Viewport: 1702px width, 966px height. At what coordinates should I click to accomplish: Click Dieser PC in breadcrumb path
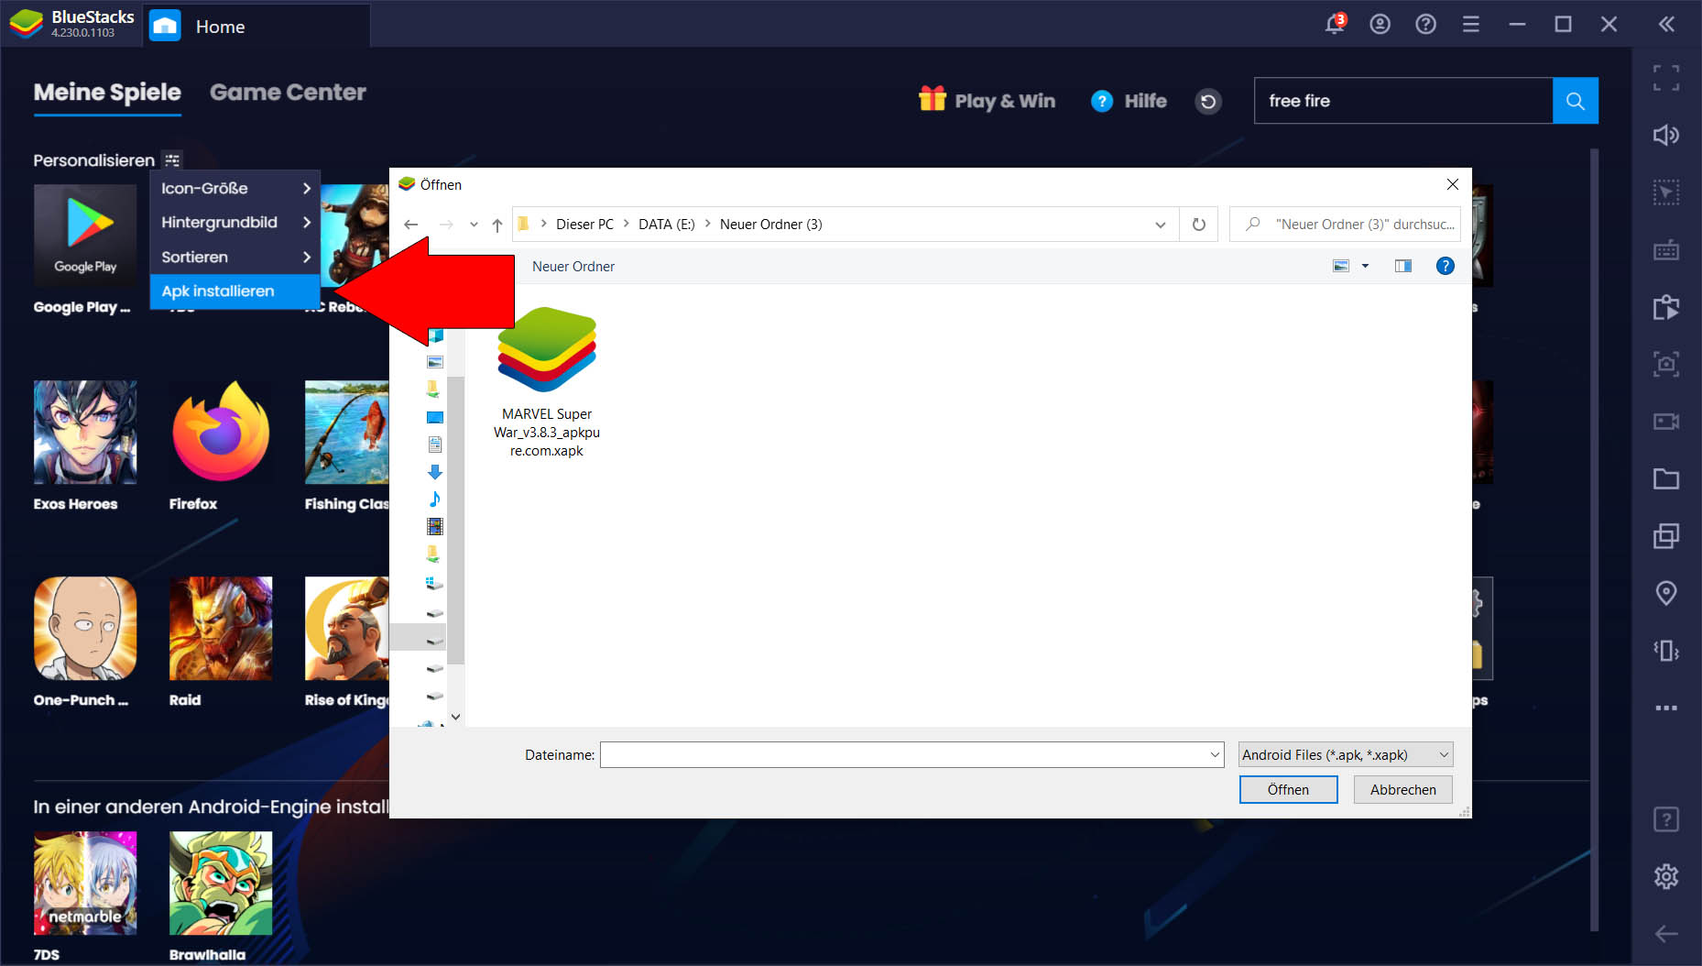point(584,225)
